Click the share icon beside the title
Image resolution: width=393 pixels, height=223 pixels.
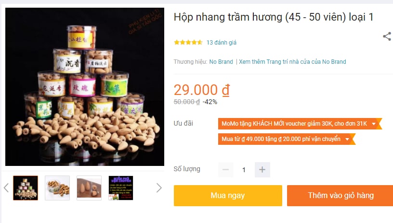pyautogui.click(x=387, y=36)
